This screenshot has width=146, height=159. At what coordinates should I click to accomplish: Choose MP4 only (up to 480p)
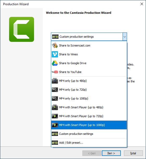pyautogui.click(x=89, y=81)
